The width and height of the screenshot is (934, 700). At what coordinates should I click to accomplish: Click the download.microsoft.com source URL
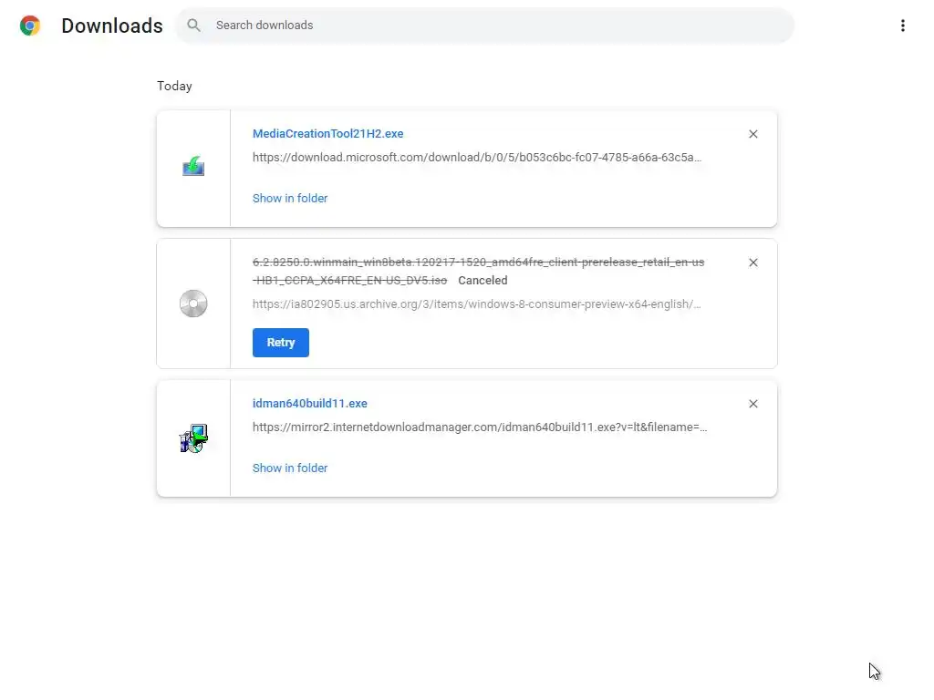click(x=477, y=157)
